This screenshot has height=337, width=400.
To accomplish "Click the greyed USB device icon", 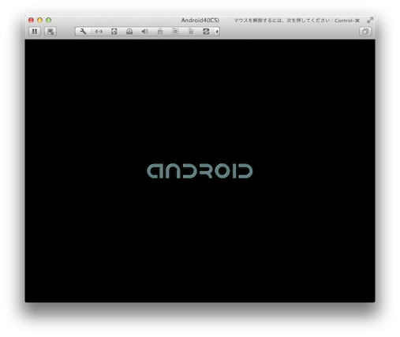I will [x=160, y=32].
